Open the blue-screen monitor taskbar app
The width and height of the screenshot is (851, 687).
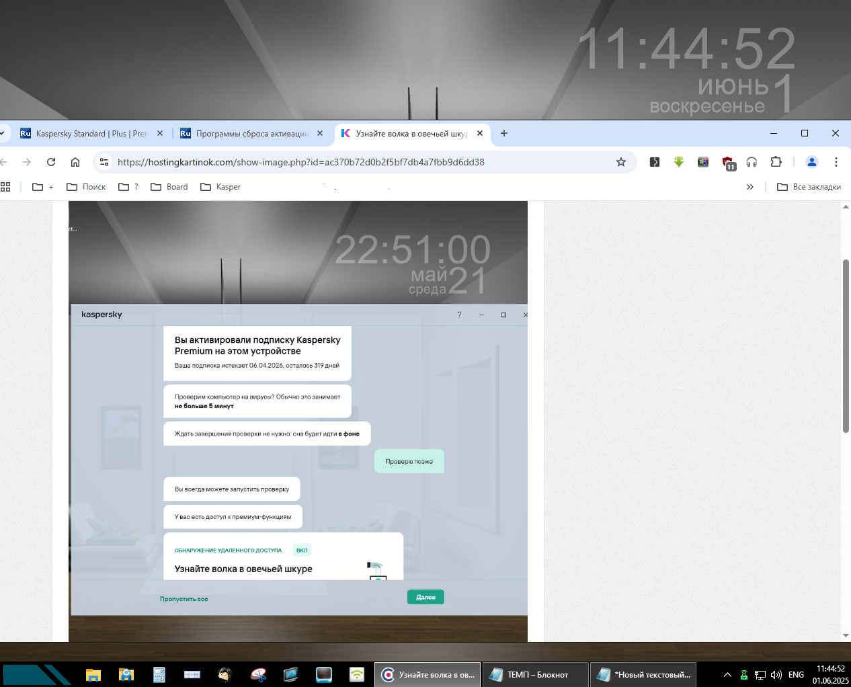(324, 675)
